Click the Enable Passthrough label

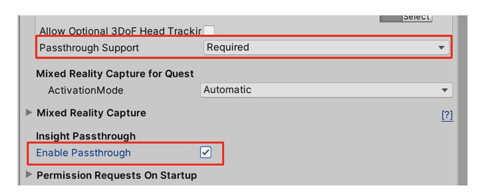pyautogui.click(x=83, y=153)
